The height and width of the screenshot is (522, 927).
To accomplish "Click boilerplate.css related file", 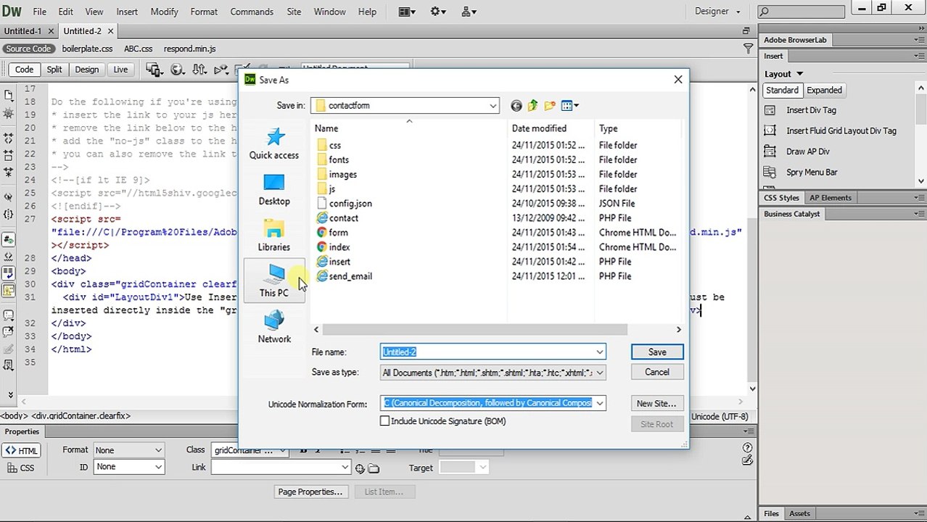I will point(87,49).
